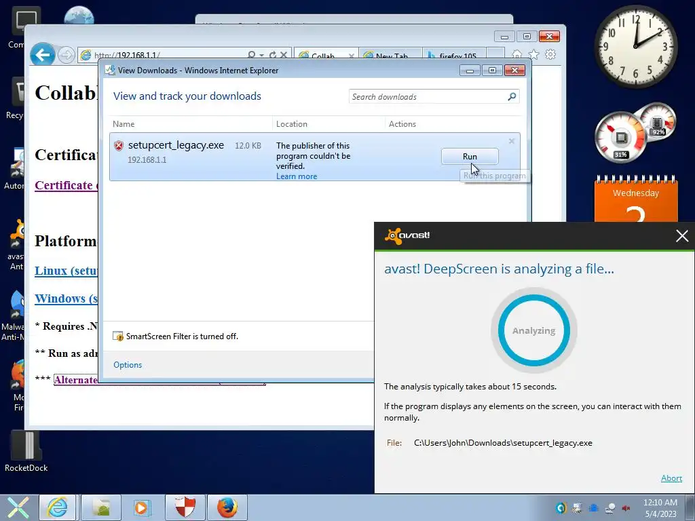Click the SmartScreen Filter shield icon
The width and height of the screenshot is (695, 521).
click(118, 336)
